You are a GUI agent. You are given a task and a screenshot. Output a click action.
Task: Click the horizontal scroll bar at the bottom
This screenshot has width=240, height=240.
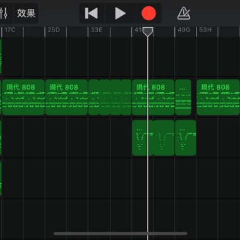[121, 234]
